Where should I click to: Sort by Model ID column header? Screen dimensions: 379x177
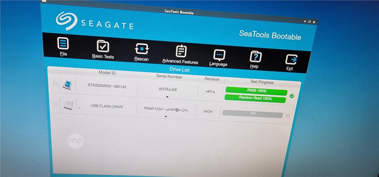click(x=107, y=73)
